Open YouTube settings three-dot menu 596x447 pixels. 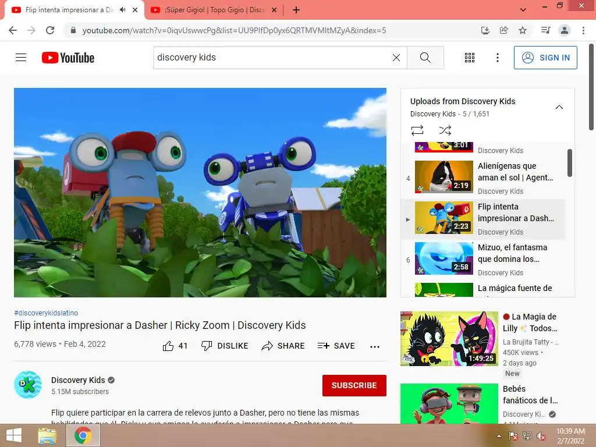497,58
